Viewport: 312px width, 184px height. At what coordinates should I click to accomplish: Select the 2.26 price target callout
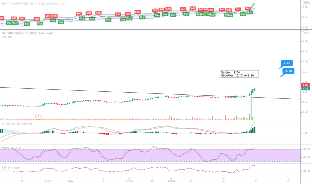[287, 63]
